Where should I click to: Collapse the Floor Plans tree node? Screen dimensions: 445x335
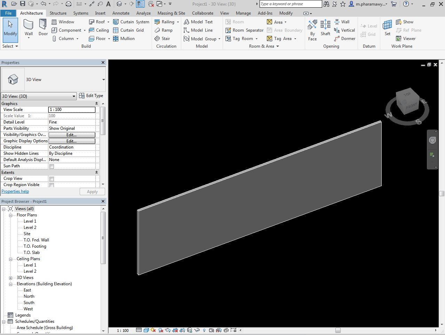[10, 215]
